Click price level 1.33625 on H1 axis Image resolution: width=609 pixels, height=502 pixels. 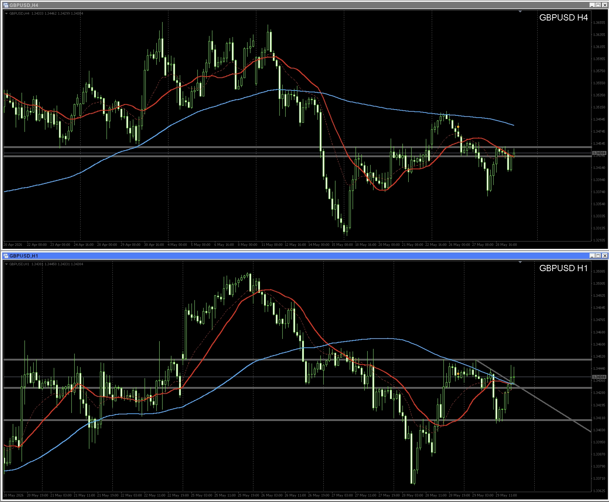[599, 491]
